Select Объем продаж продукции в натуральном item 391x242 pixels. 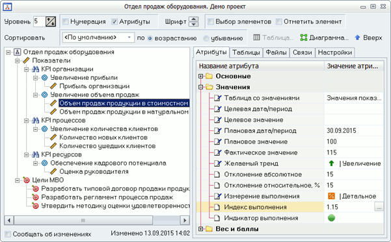pyautogui.click(x=124, y=112)
